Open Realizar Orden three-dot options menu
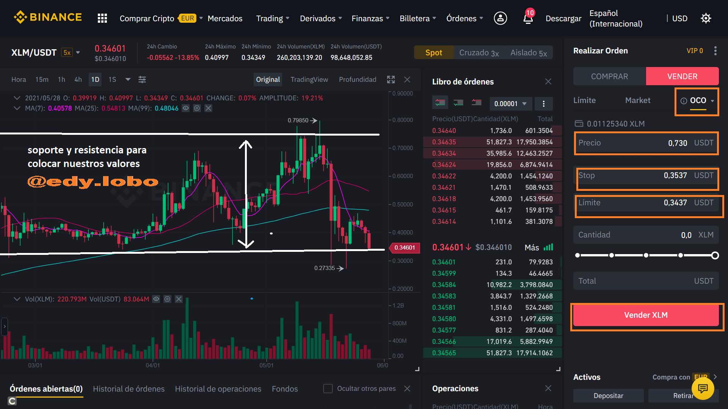Screen dimensions: 728x409 [715, 51]
